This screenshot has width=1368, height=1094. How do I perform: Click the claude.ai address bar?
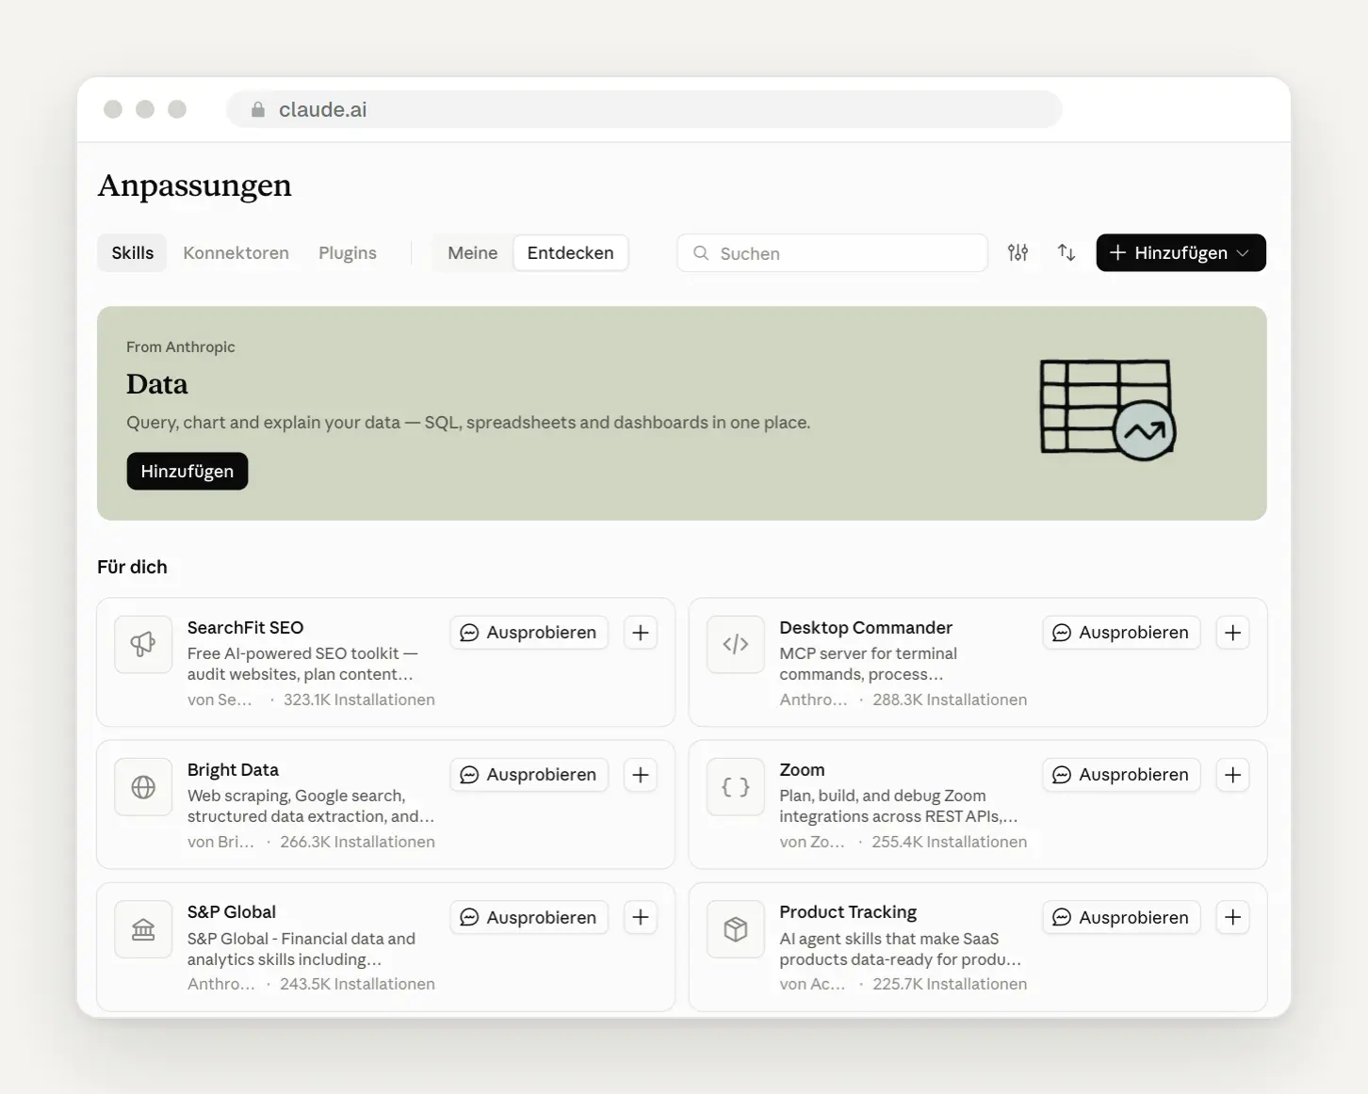[x=644, y=109]
